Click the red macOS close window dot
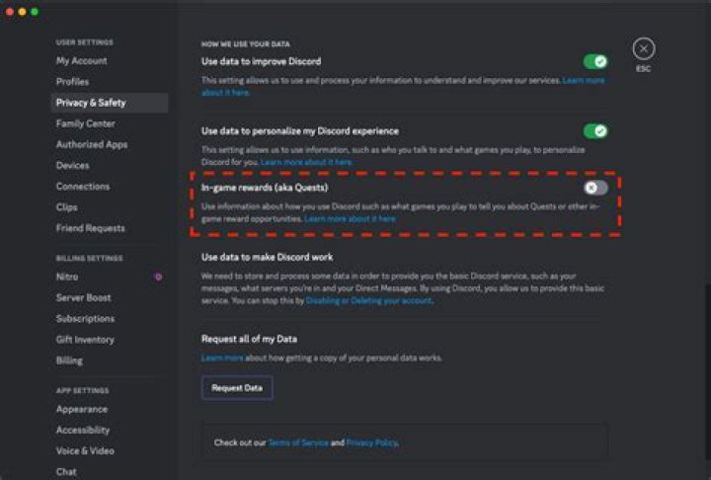Image resolution: width=711 pixels, height=480 pixels. [x=8, y=11]
